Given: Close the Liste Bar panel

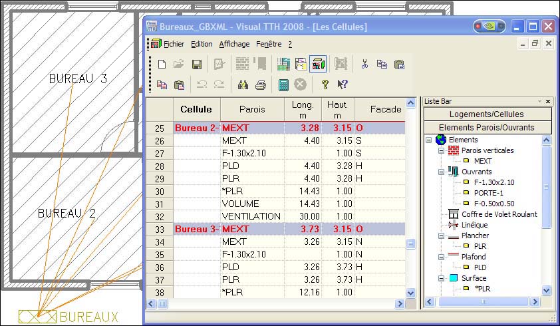Looking at the screenshot, I should [x=548, y=102].
